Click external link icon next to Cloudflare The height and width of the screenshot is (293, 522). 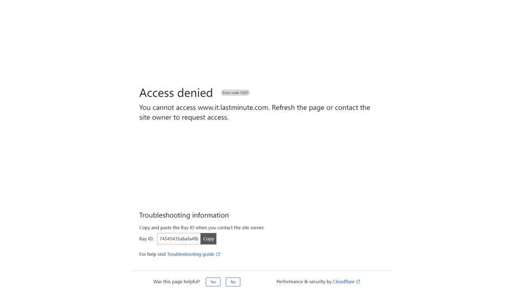click(x=358, y=282)
